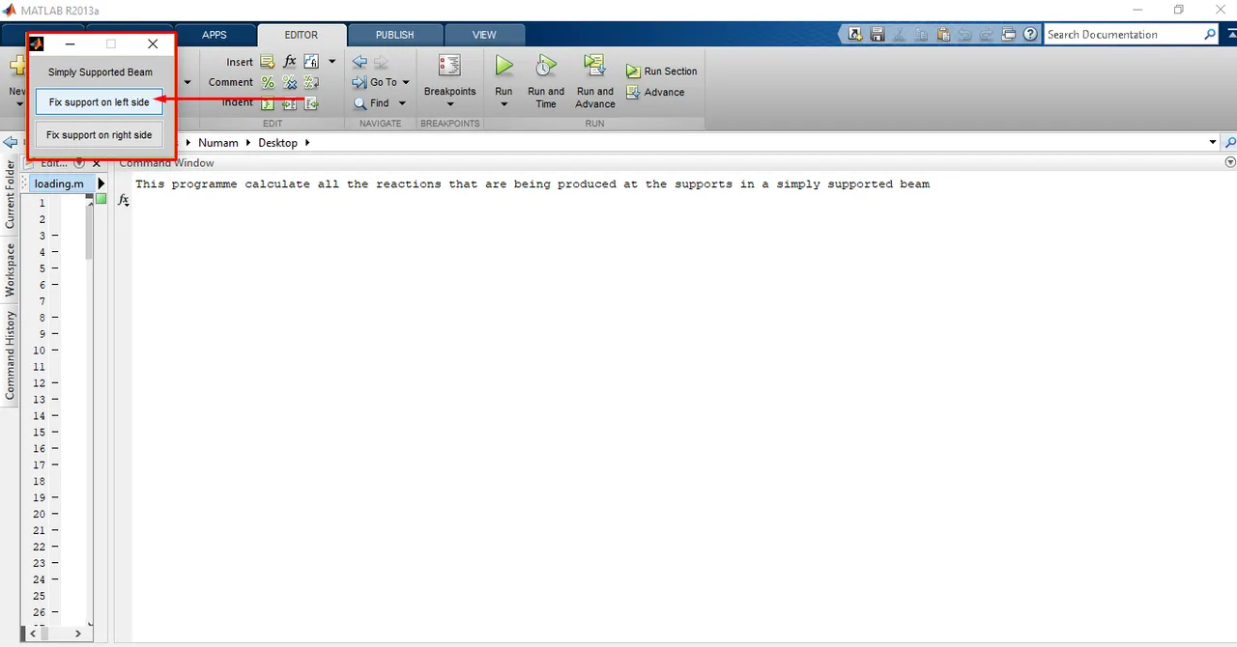1237x647 pixels.
Task: Click the wrap comments icon
Action: point(311,82)
